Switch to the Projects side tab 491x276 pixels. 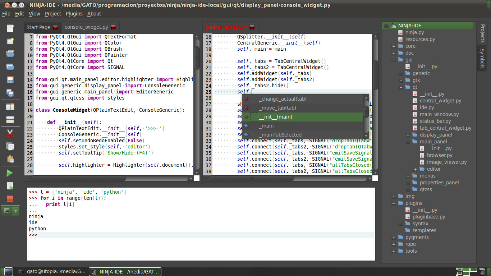pyautogui.click(x=482, y=34)
